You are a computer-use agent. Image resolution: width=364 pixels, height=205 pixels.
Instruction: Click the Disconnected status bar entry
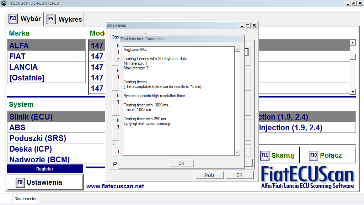pos(26,199)
